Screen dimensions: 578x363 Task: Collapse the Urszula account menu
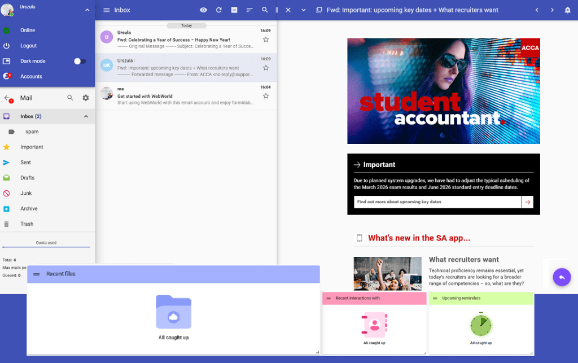87,10
